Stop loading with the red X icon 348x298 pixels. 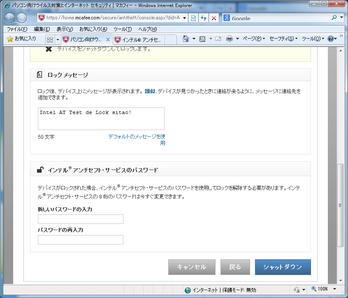[214, 18]
